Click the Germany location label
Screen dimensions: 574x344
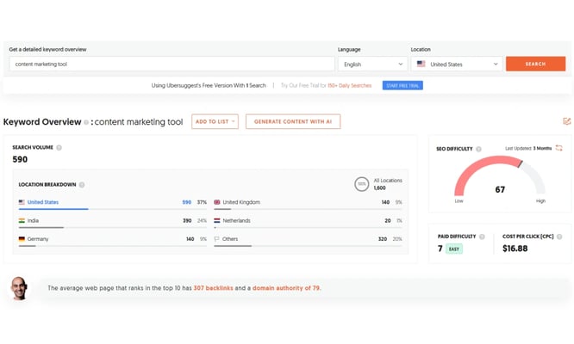tap(38, 239)
